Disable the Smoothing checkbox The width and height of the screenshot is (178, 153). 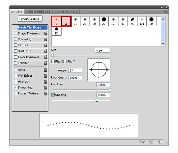[x=15, y=88]
